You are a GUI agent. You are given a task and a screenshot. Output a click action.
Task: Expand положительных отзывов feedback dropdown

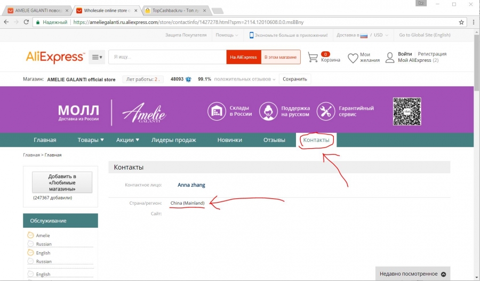point(245,79)
